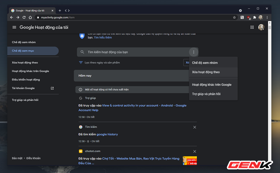Open Trợ giúp và phản hồi in dropdown
This screenshot has height=173, width=280.
[x=213, y=94]
